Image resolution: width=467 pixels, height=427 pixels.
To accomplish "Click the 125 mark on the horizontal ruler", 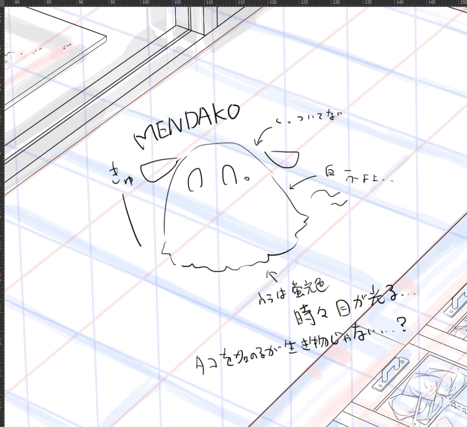I will 304,2.
